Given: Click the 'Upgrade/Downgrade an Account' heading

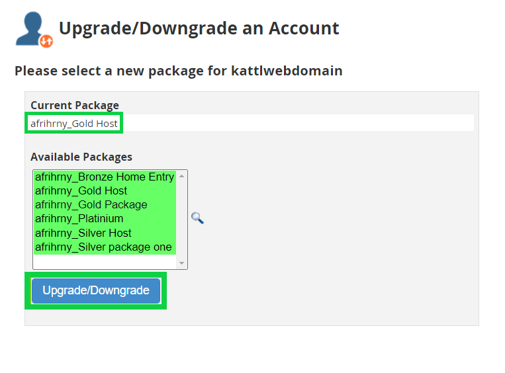Looking at the screenshot, I should click(x=199, y=28).
